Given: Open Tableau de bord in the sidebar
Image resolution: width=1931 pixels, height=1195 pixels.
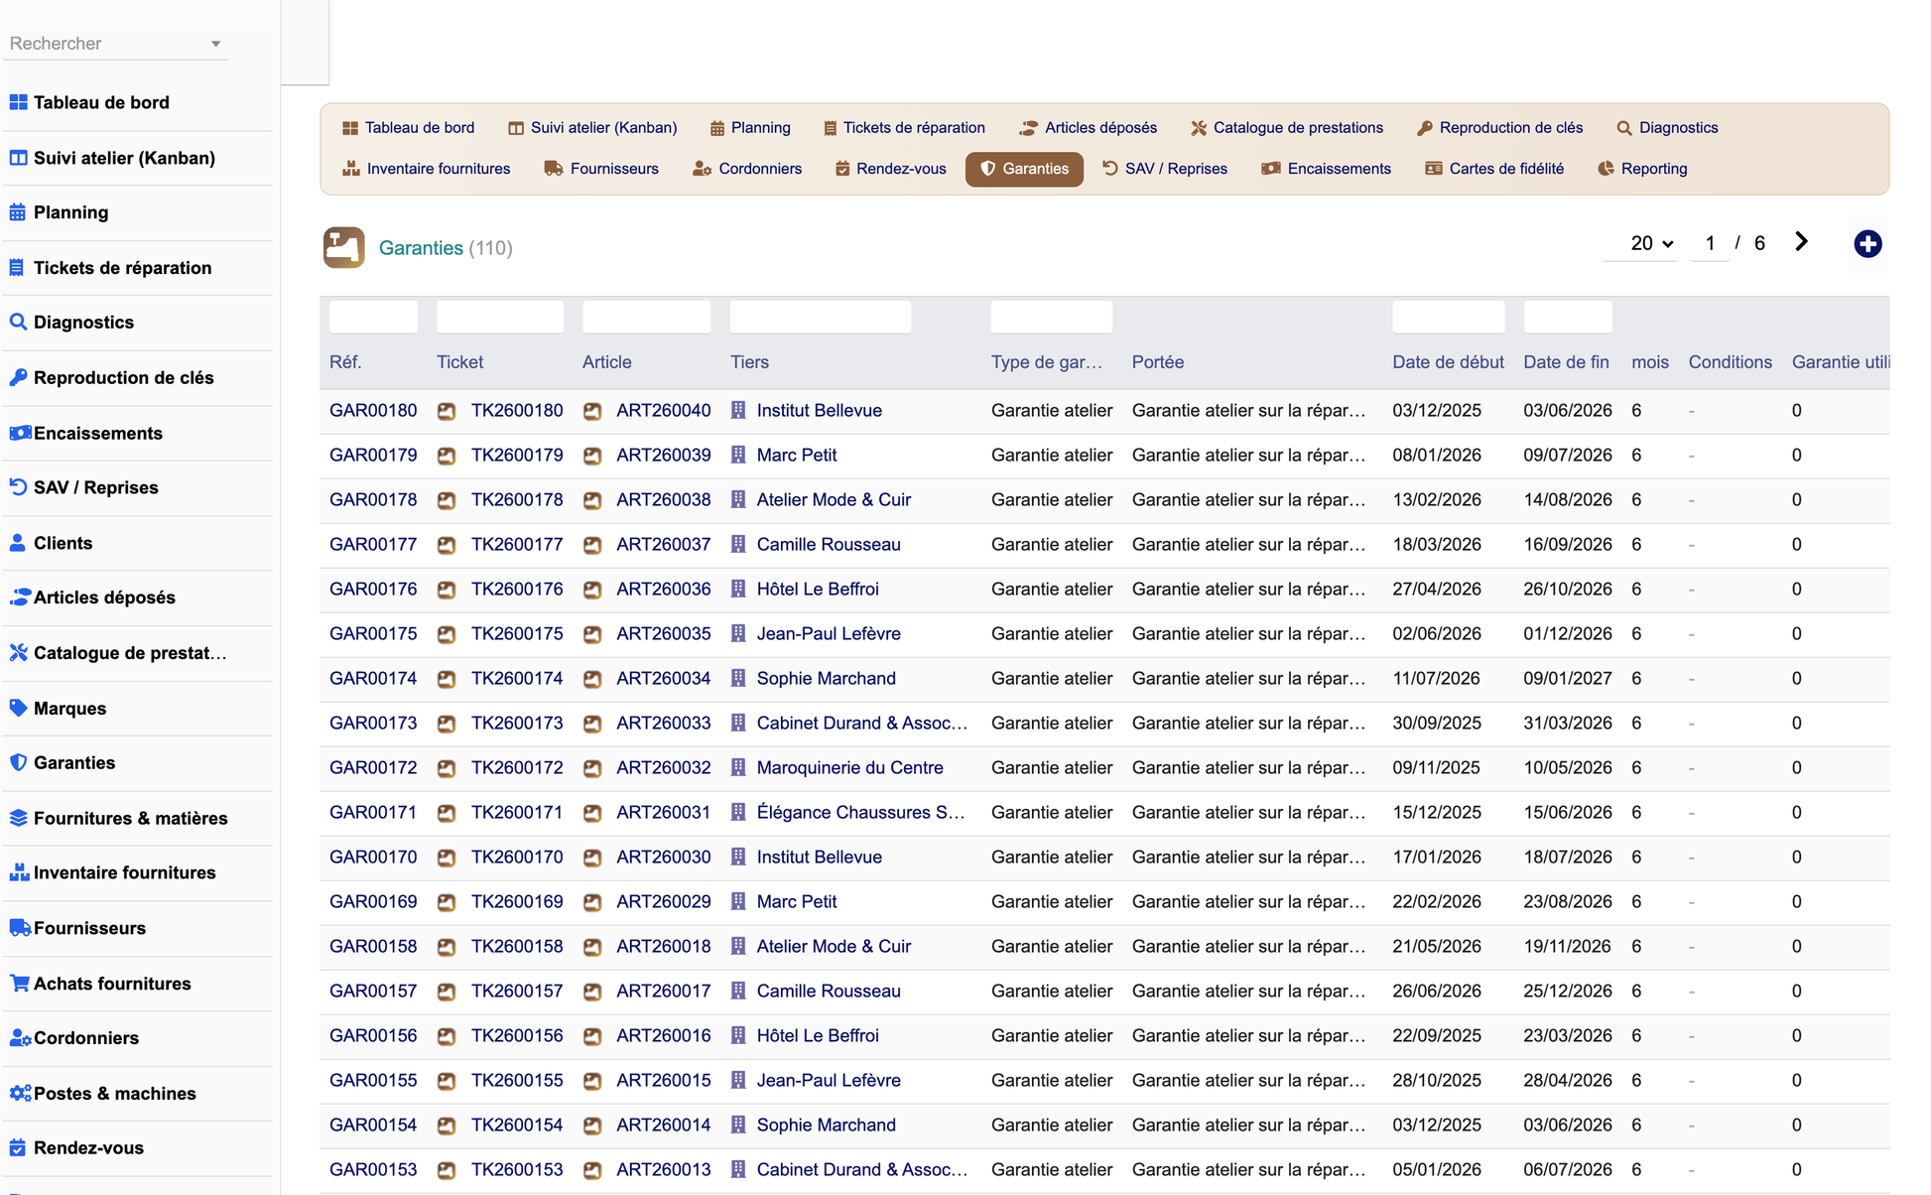Looking at the screenshot, I should [101, 102].
